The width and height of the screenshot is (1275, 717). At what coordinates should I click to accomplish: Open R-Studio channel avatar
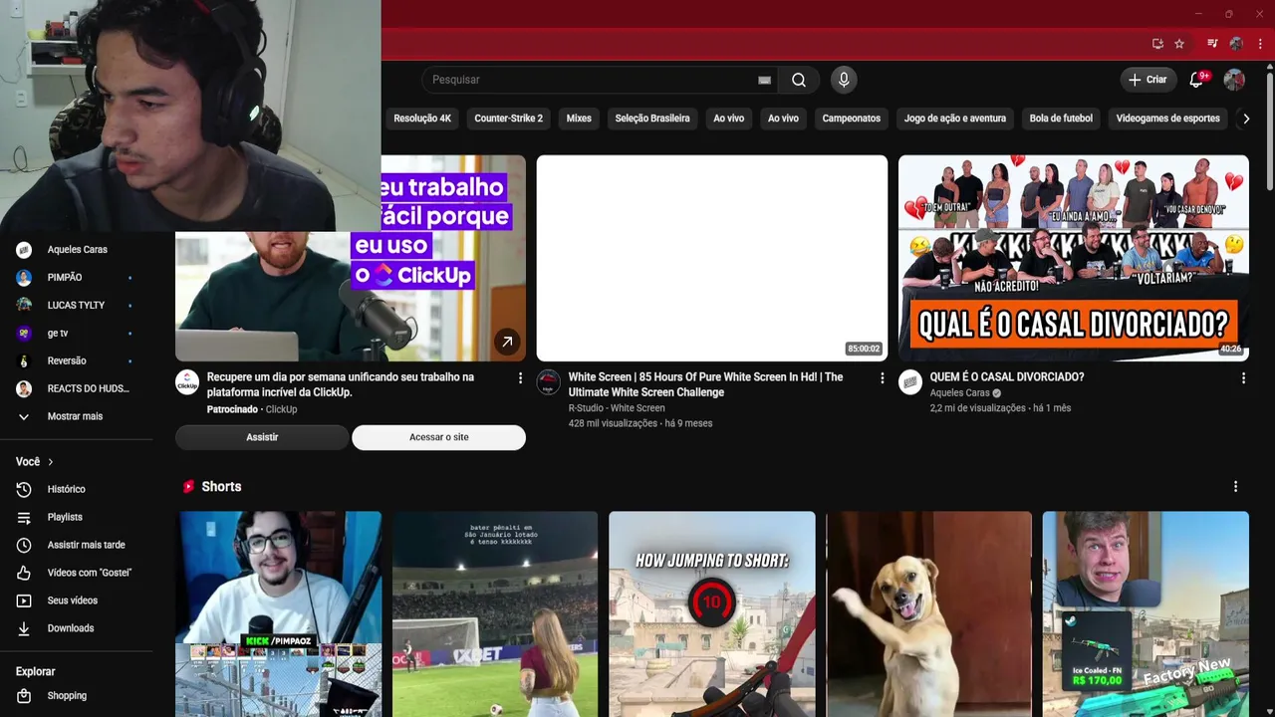coord(549,382)
